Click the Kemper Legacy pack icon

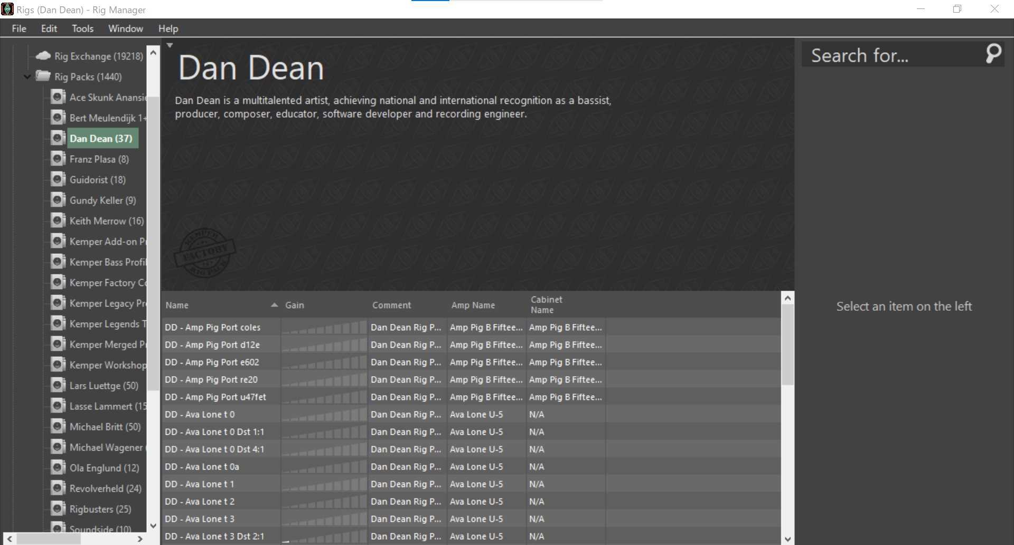(58, 302)
